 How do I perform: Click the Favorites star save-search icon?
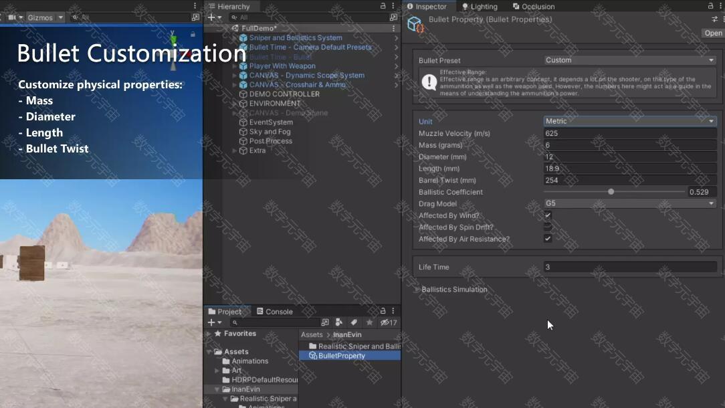point(369,322)
